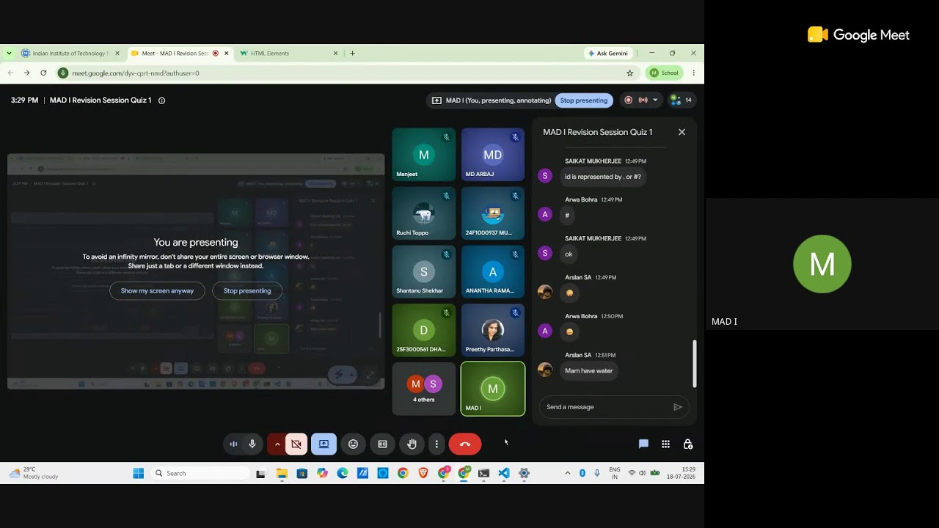Screen dimensions: 939x528
Task: Click Show my screen anyway
Action: pos(157,290)
